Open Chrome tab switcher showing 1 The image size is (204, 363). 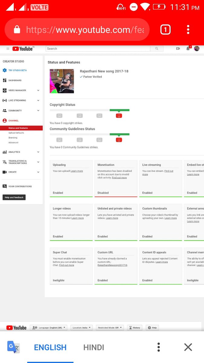point(165,30)
